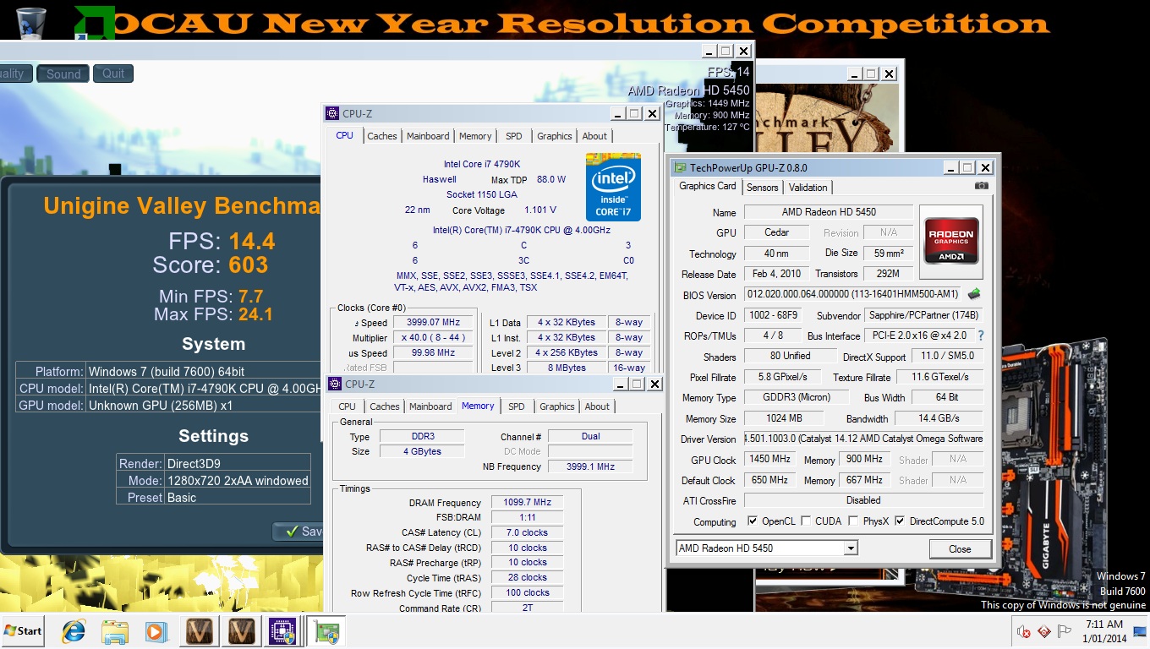Open the Recycle Bin on the desktop
The width and height of the screenshot is (1150, 649).
(x=31, y=22)
